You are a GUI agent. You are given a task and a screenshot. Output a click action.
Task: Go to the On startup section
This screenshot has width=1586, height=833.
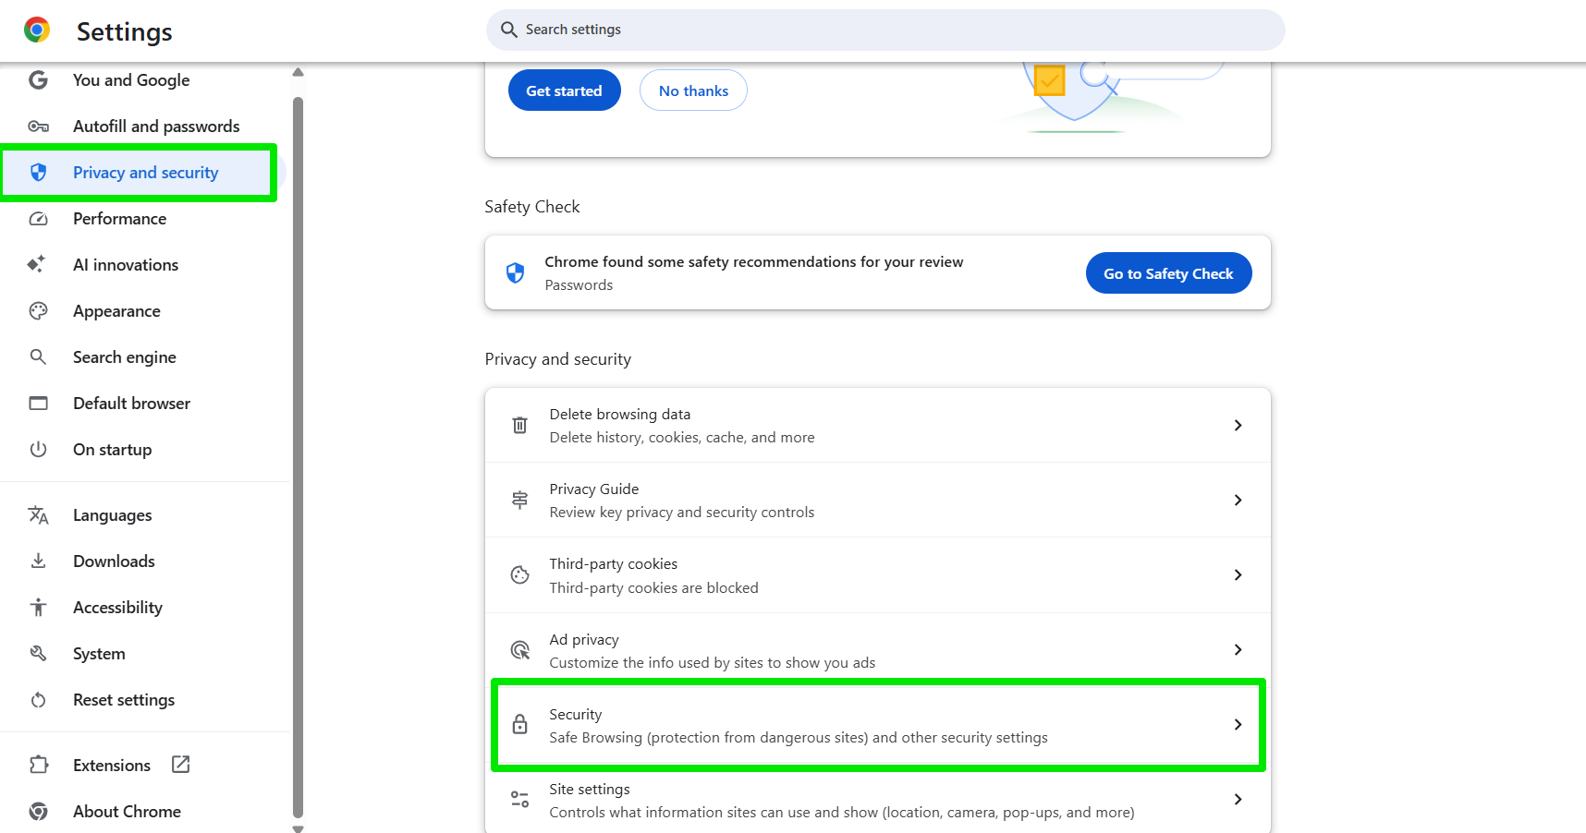tap(112, 450)
